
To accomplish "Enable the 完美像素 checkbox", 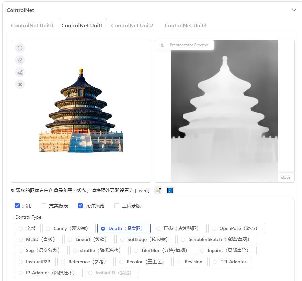I will [x=44, y=206].
